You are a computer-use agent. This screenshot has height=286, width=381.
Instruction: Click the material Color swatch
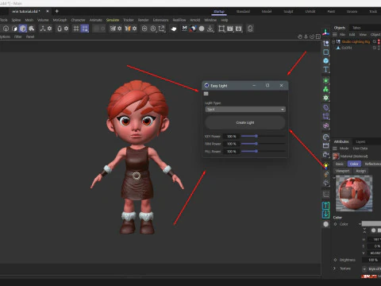(371, 224)
